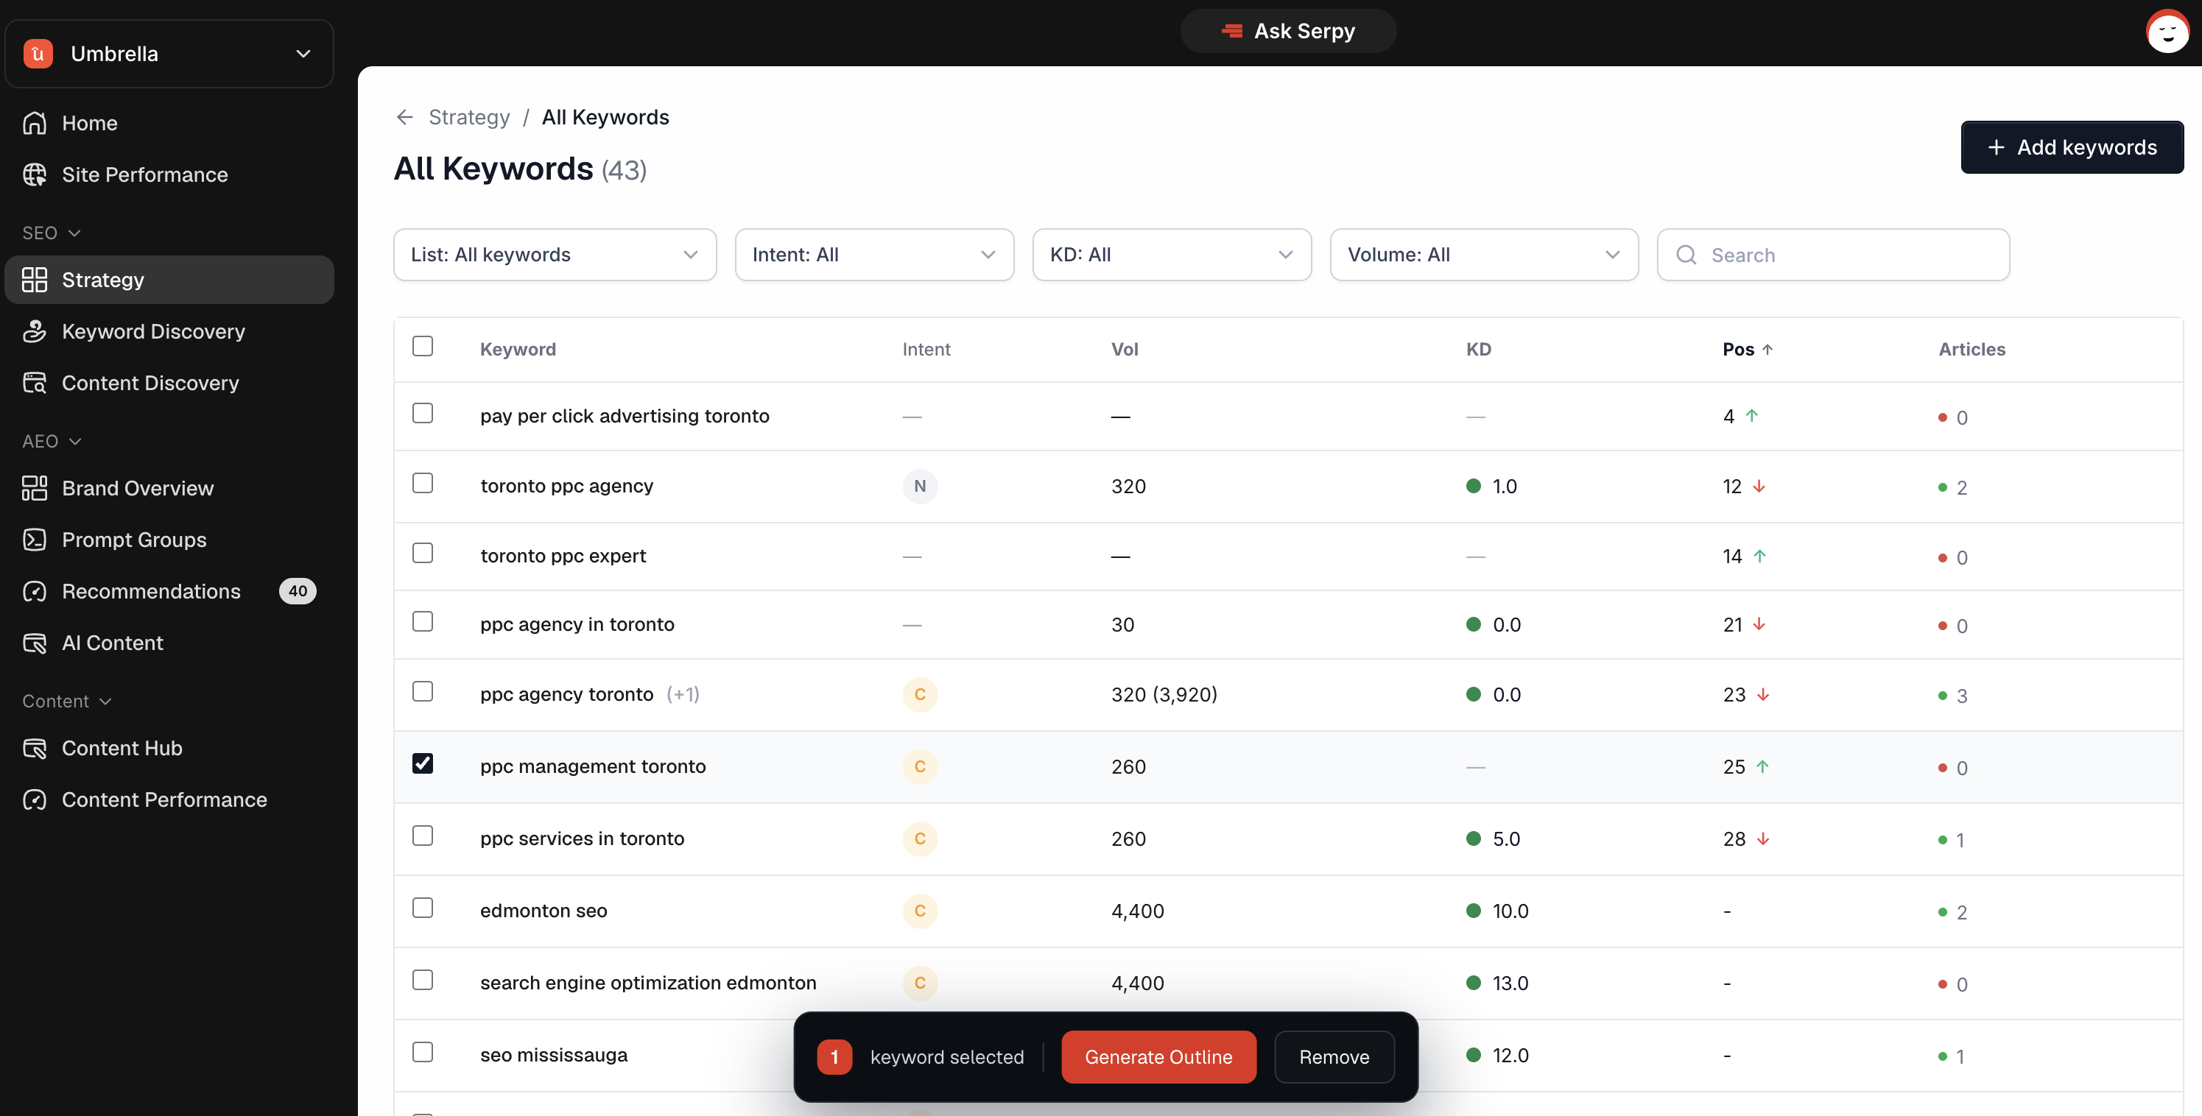The height and width of the screenshot is (1116, 2202).
Task: Open Prompt Groups page
Action: [169, 539]
